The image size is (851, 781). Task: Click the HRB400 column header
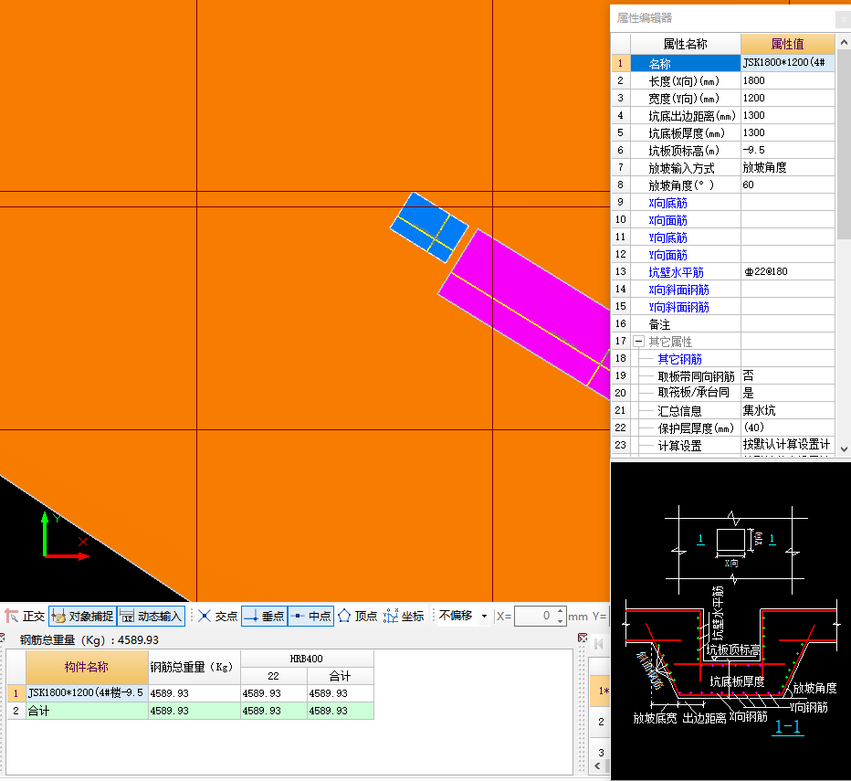(307, 659)
